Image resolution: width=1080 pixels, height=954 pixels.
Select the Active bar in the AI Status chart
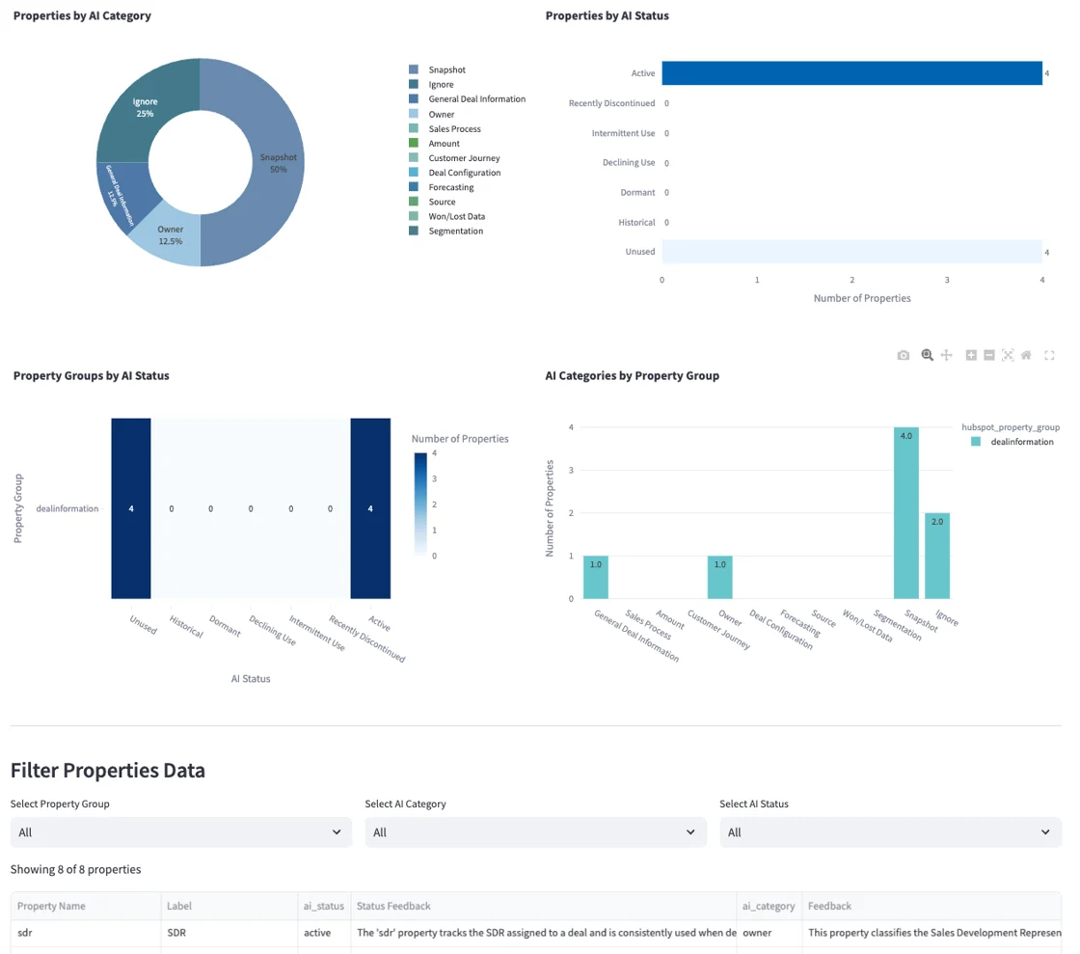tap(849, 72)
